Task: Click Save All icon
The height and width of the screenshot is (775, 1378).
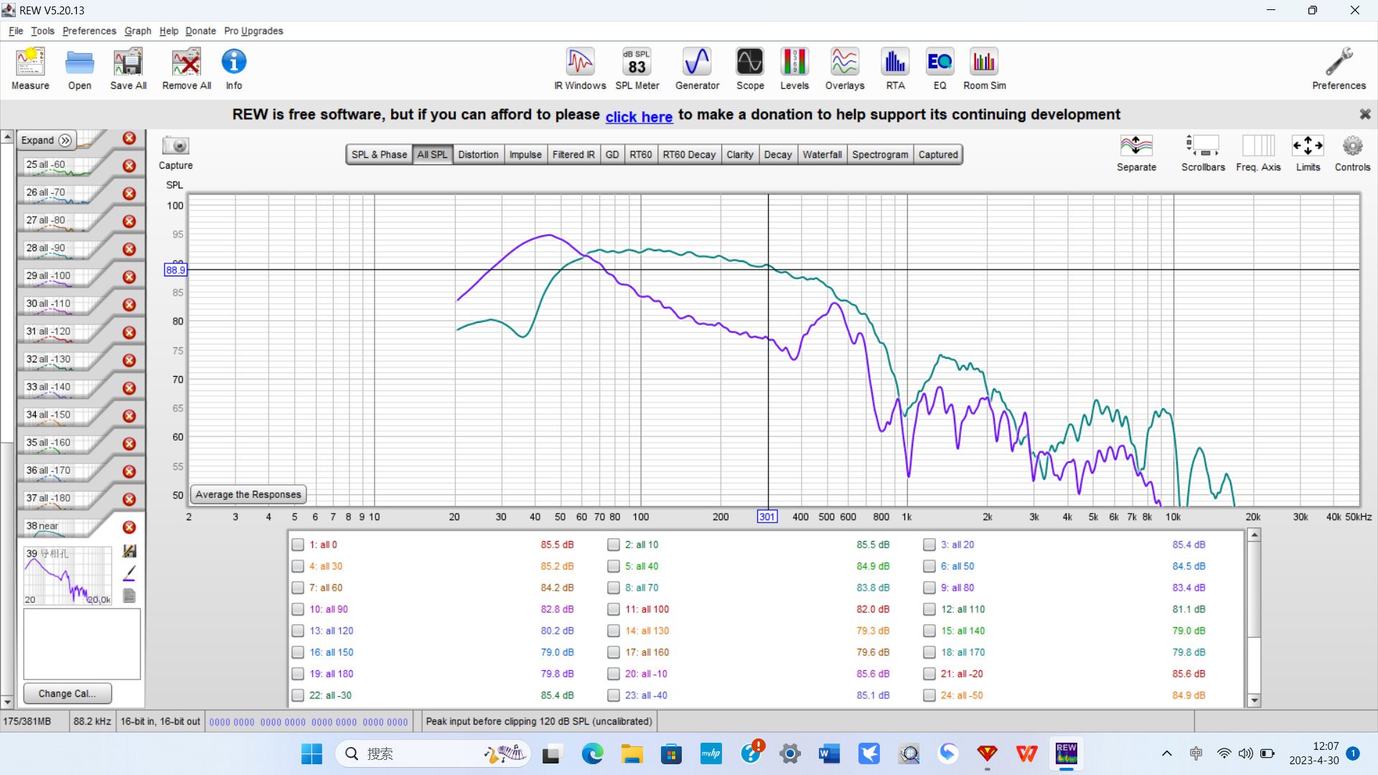Action: (x=128, y=69)
